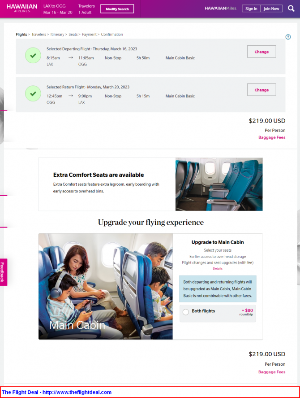Click Join Now button
Viewport: 300px width, 398px height.
click(x=271, y=9)
